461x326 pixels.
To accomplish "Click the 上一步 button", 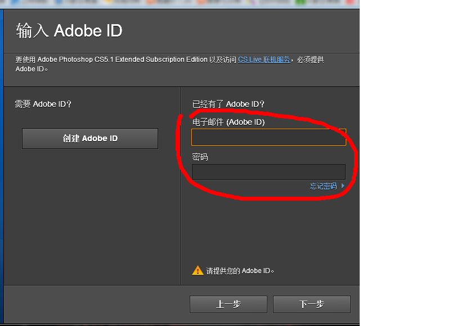I will pos(229,304).
